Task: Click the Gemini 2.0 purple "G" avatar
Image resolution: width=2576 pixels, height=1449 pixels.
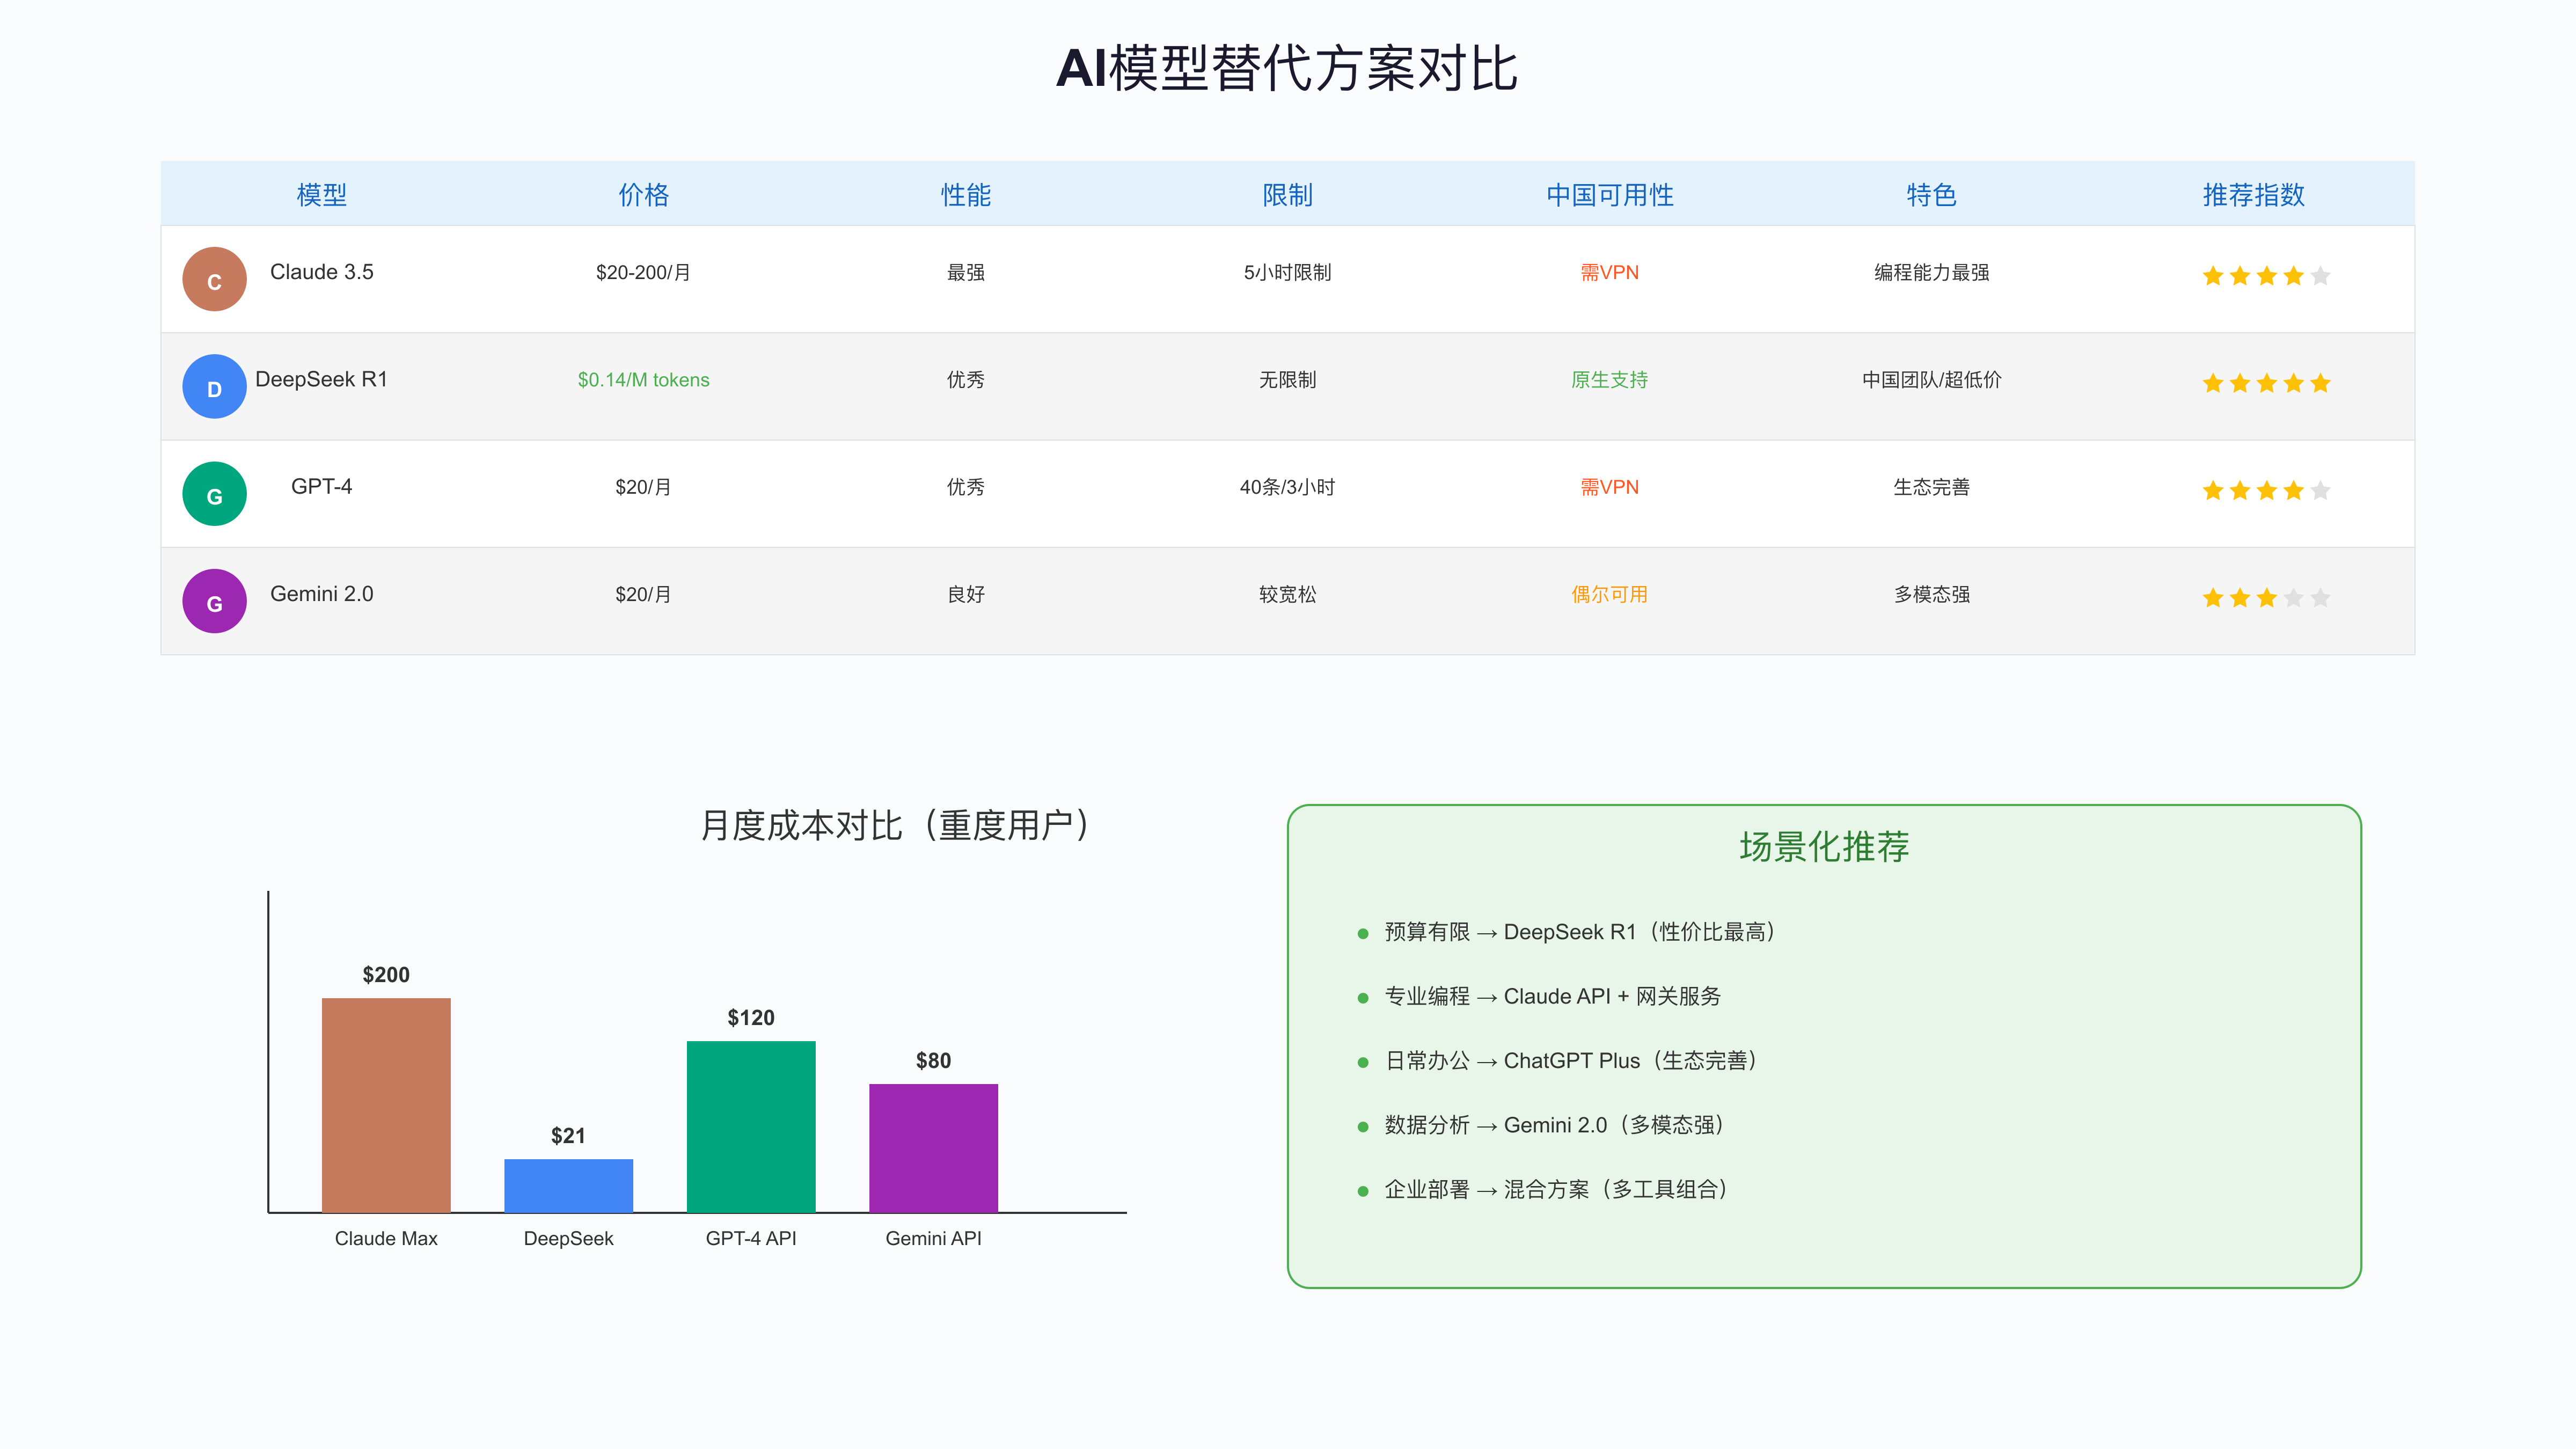Action: click(x=214, y=601)
